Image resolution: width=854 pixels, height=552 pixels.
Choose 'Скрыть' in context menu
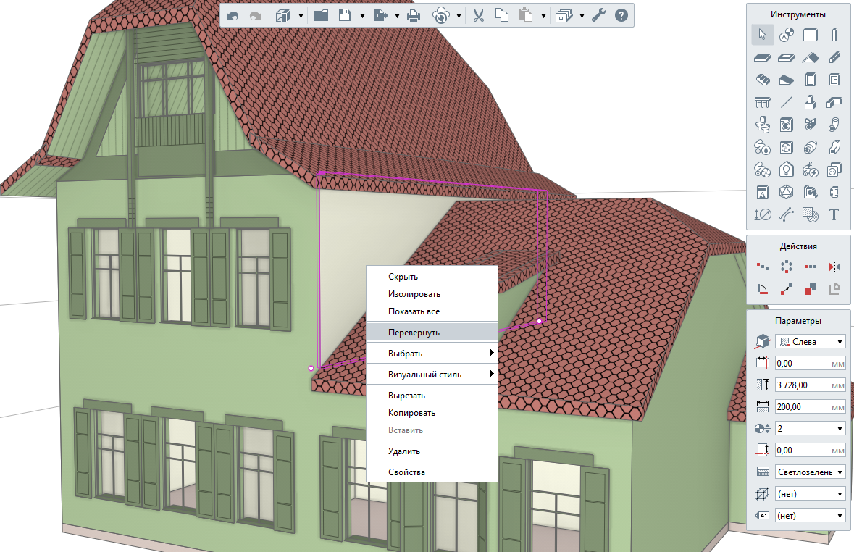point(432,277)
